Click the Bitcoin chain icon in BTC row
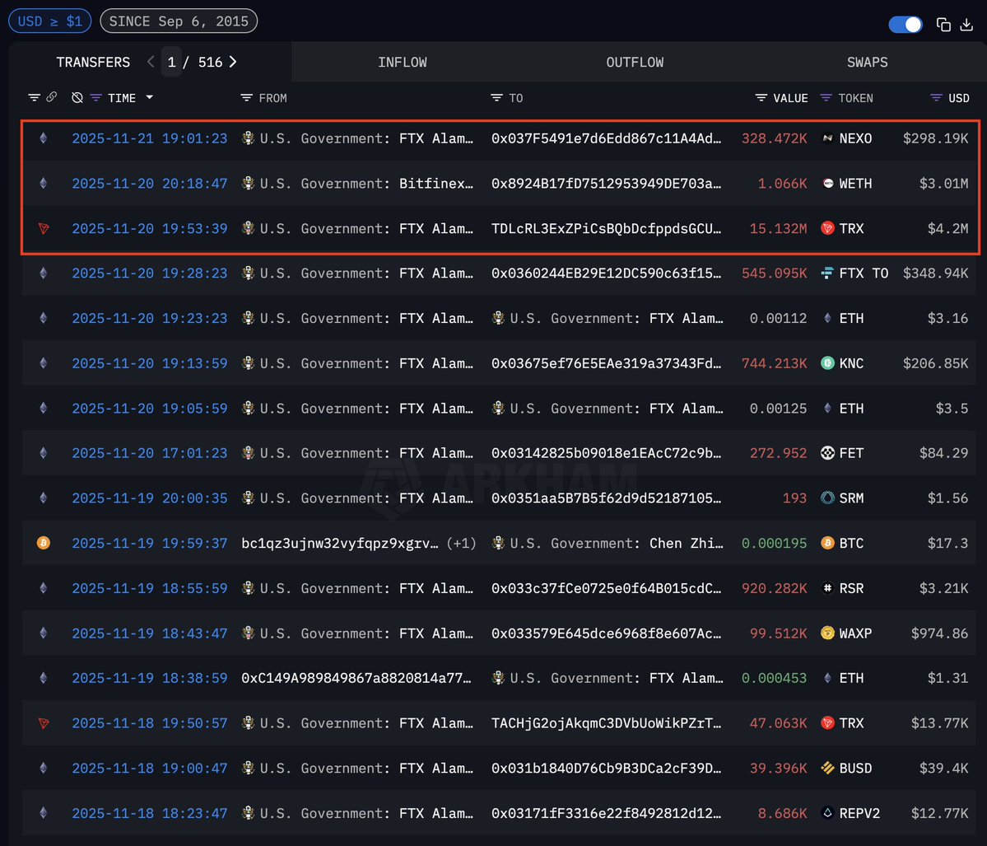Image resolution: width=987 pixels, height=846 pixels. click(44, 543)
